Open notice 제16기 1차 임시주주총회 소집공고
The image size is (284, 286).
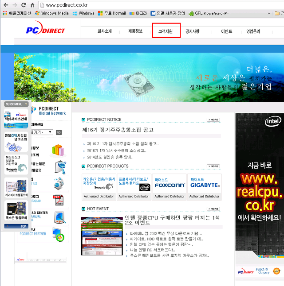coord(117,151)
